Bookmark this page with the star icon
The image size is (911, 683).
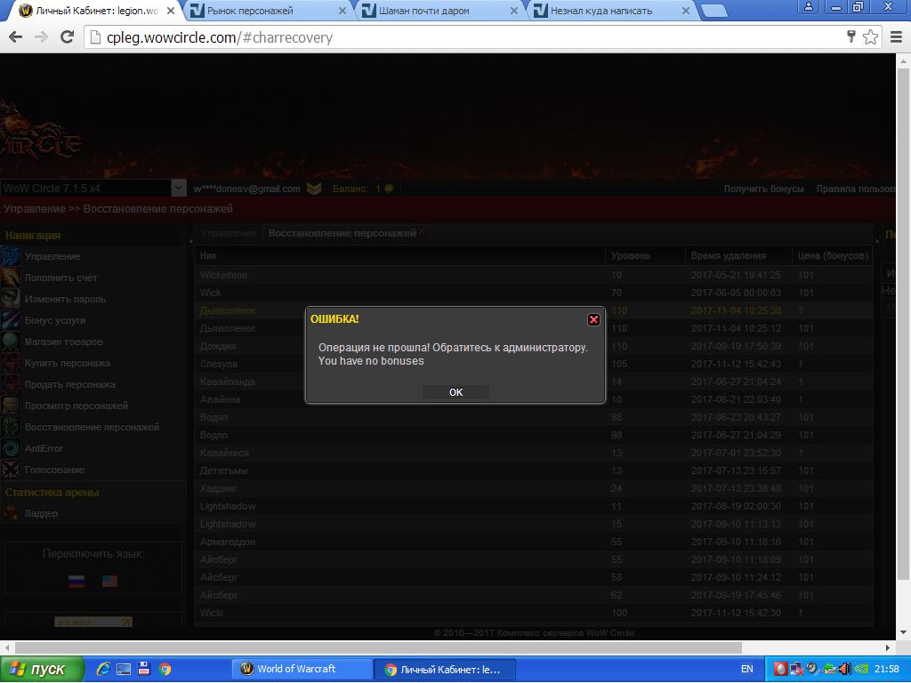pos(870,37)
